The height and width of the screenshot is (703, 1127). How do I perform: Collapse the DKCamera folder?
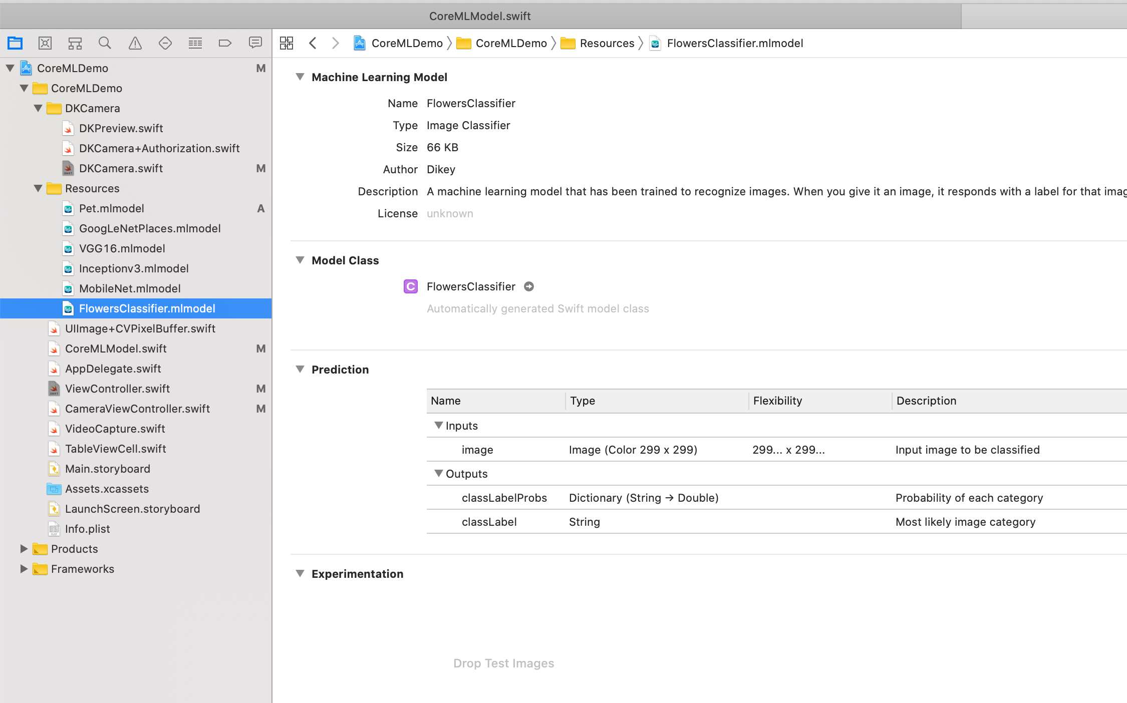tap(38, 108)
